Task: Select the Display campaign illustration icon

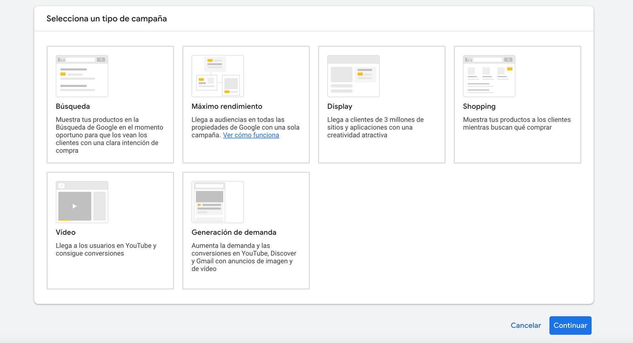Action: coord(353,76)
